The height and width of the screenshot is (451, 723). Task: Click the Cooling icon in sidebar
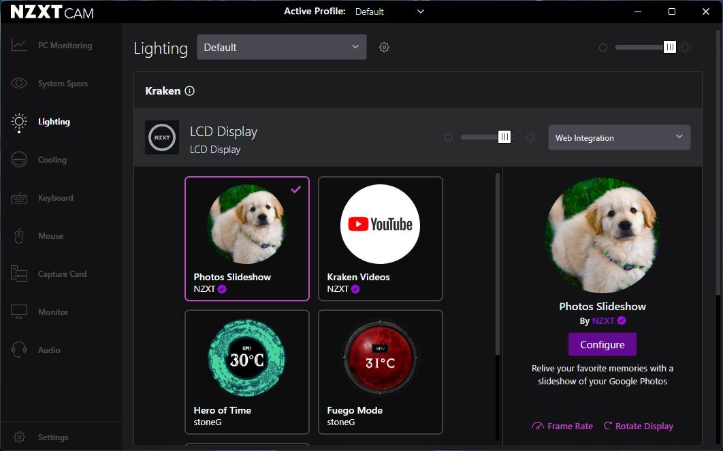(19, 160)
